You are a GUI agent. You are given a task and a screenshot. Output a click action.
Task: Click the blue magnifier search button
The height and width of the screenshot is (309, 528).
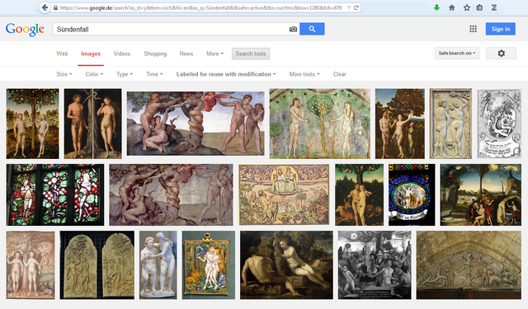(312, 29)
